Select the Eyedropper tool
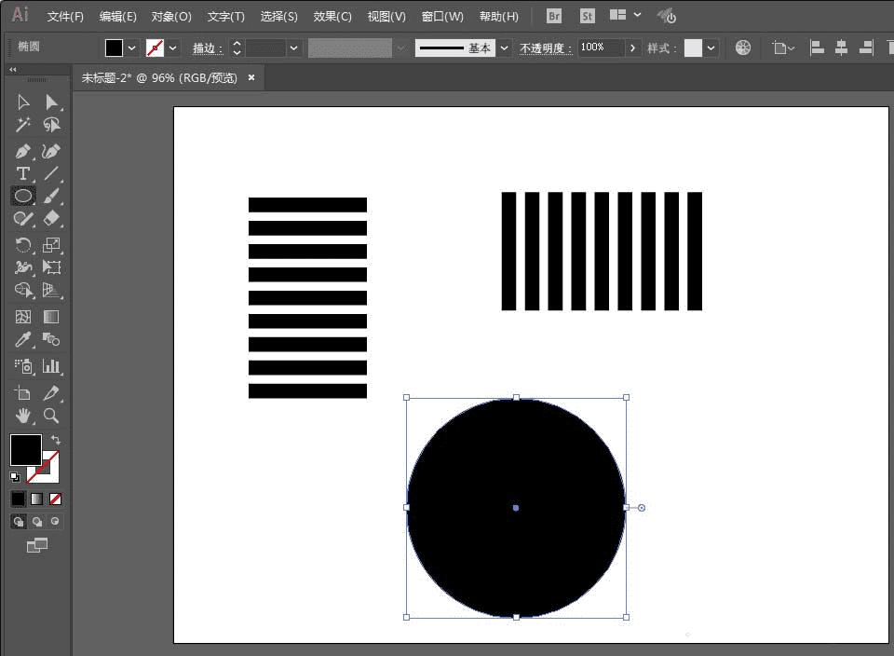The image size is (894, 656). (23, 340)
